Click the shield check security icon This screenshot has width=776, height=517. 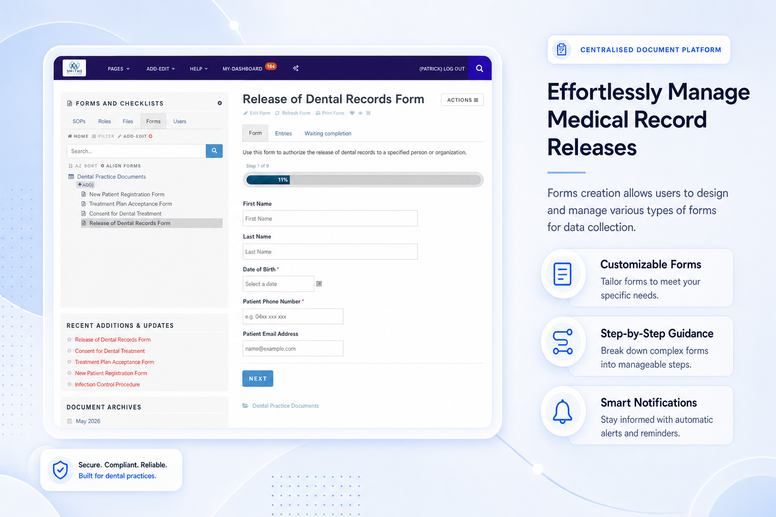(x=60, y=470)
